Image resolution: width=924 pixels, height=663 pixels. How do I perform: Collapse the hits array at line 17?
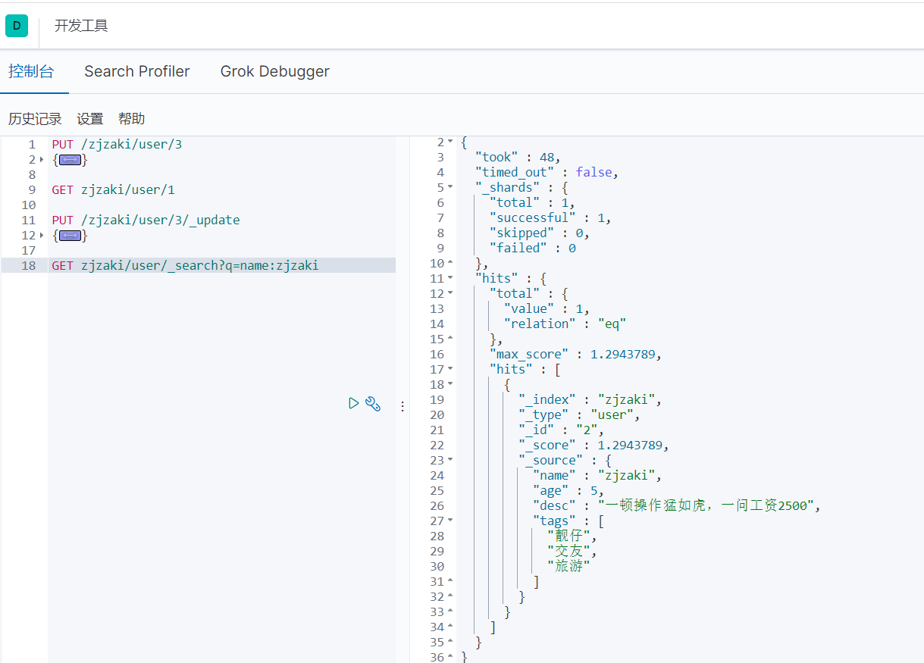coord(450,369)
